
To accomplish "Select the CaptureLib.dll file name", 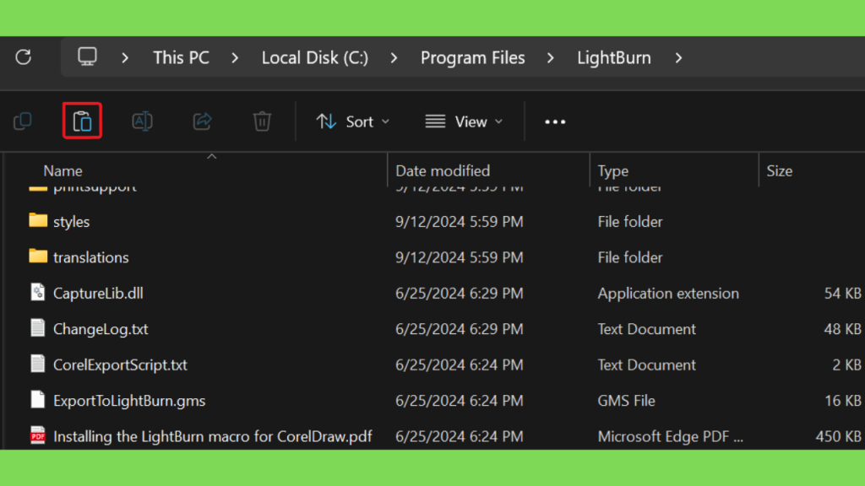I will [x=98, y=293].
